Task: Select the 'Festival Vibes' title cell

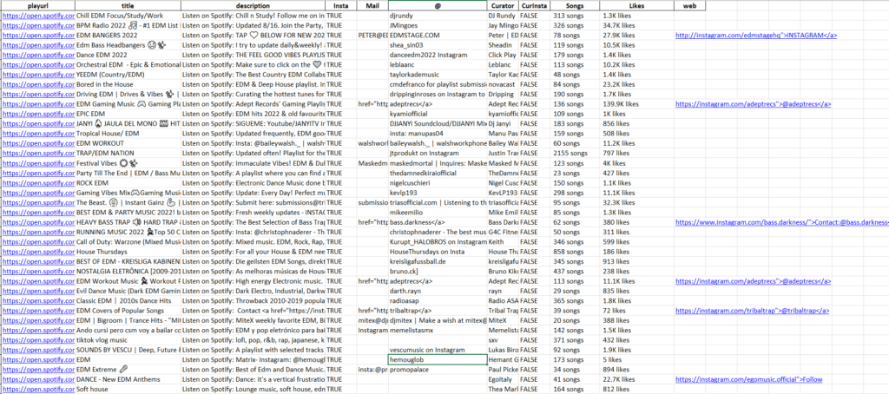Action: 128,162
